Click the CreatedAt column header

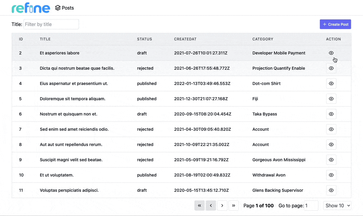185,39
